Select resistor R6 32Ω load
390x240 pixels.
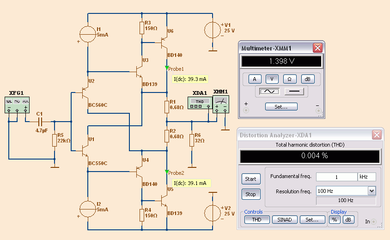(191, 140)
